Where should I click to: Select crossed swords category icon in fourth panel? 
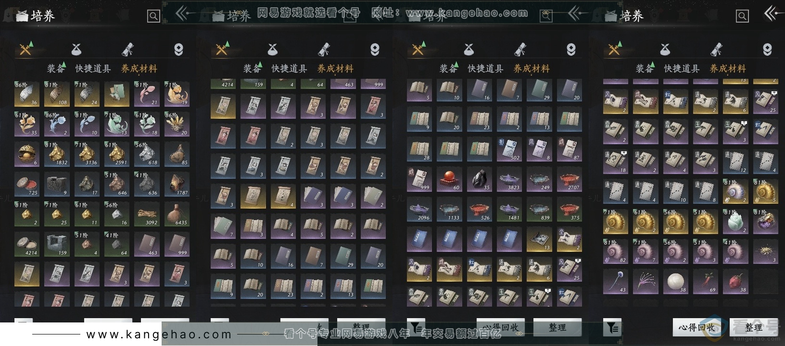pos(614,49)
